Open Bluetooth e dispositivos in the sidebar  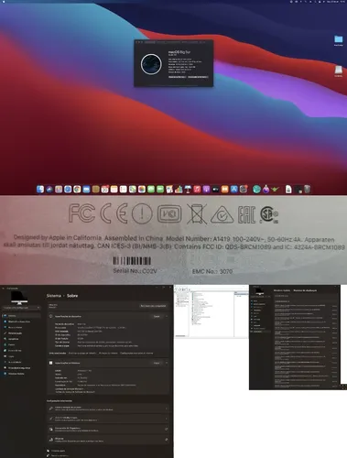(x=21, y=322)
